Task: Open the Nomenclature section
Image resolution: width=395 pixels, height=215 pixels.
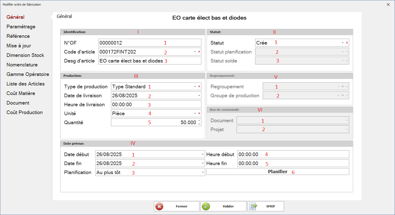Action: (22, 65)
